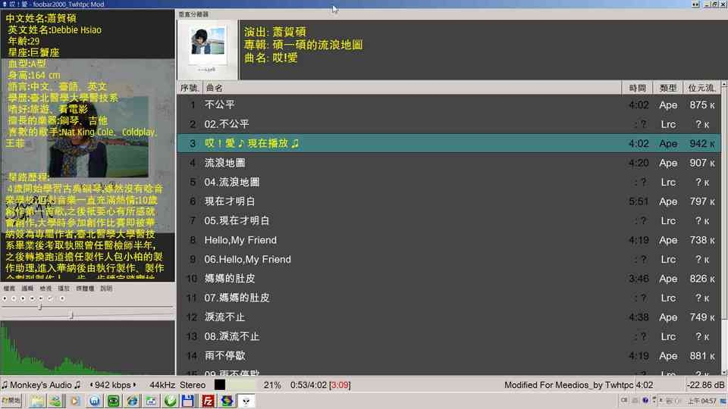Skip to the next track
This screenshot has height=409, width=728.
click(x=41, y=298)
